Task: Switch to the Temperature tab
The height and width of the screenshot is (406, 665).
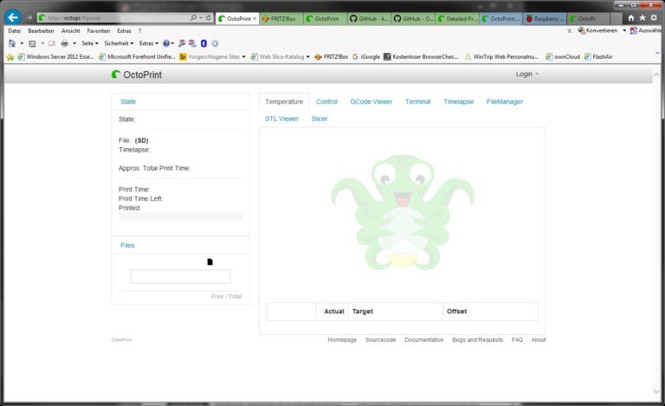Action: coord(284,101)
